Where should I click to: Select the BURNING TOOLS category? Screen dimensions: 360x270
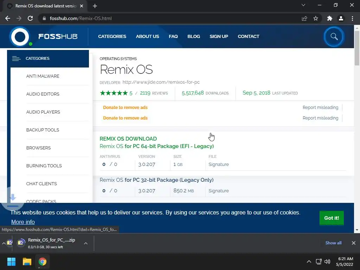point(44,166)
